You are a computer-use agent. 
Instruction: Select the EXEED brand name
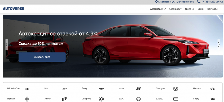pos(160,99)
